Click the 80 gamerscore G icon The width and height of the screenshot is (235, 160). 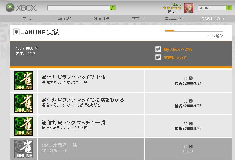tap(191, 78)
